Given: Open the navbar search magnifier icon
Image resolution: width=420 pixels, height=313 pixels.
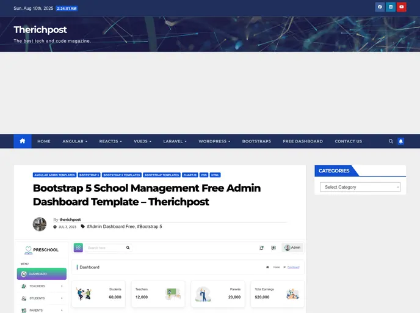Looking at the screenshot, I should [x=391, y=141].
